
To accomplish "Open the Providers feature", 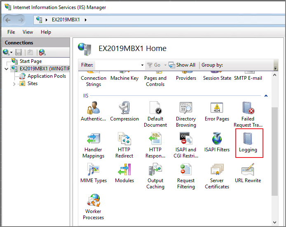I will click(x=186, y=76).
